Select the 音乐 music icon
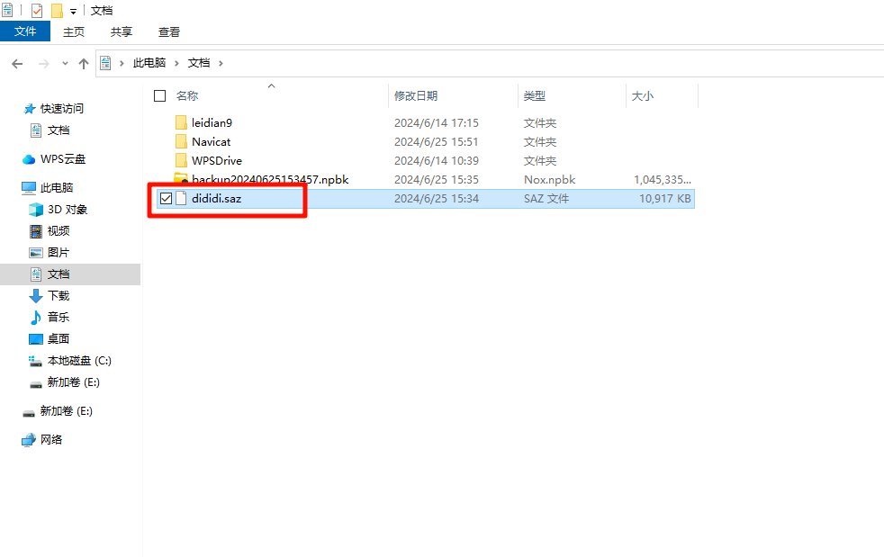The image size is (884, 557). (x=36, y=318)
